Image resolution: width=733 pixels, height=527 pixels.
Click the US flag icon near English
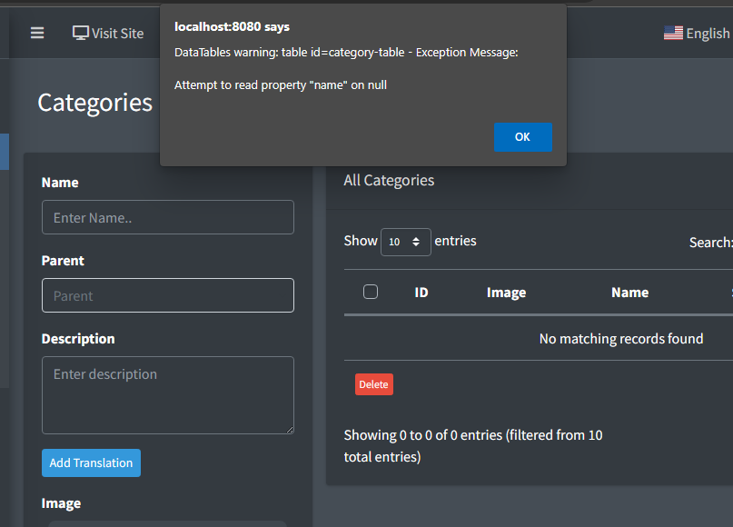(672, 33)
